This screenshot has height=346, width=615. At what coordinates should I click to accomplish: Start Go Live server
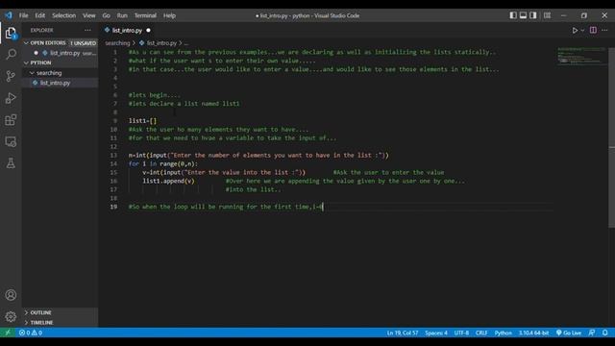[x=569, y=333]
